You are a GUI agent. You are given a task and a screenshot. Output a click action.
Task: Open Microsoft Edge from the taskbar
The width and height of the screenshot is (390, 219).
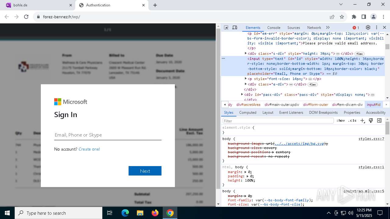125,213
